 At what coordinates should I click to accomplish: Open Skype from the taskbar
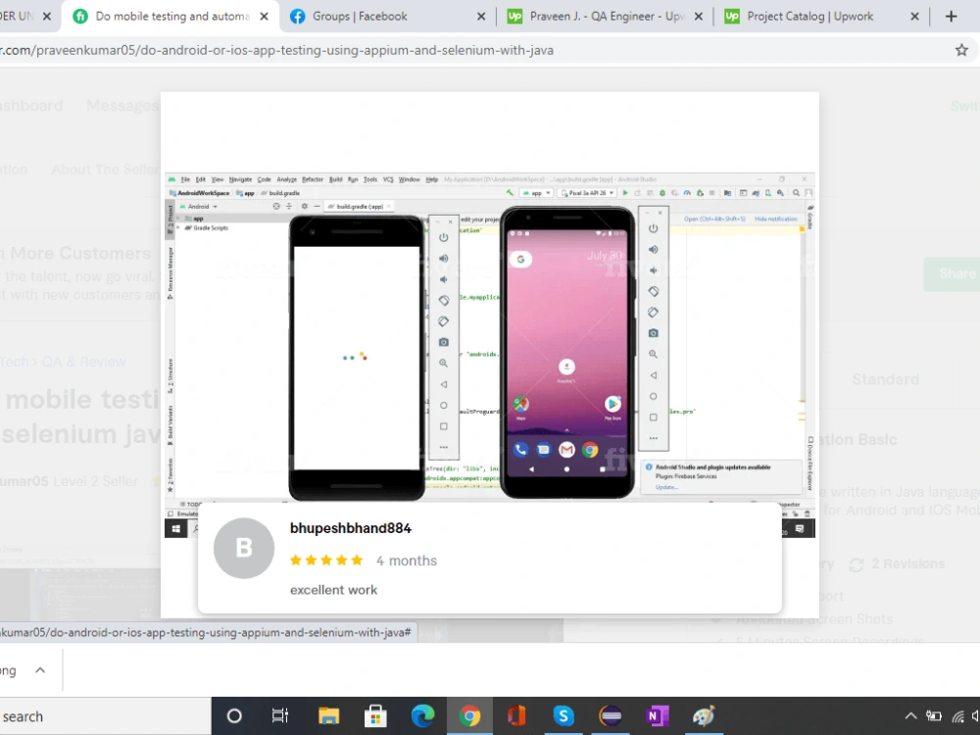563,715
